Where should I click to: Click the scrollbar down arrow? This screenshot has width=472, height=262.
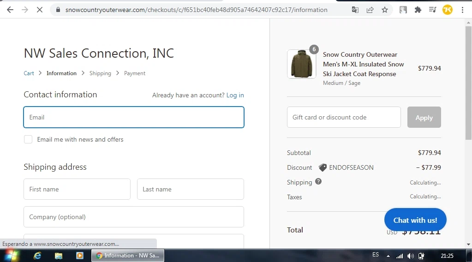[468, 244]
